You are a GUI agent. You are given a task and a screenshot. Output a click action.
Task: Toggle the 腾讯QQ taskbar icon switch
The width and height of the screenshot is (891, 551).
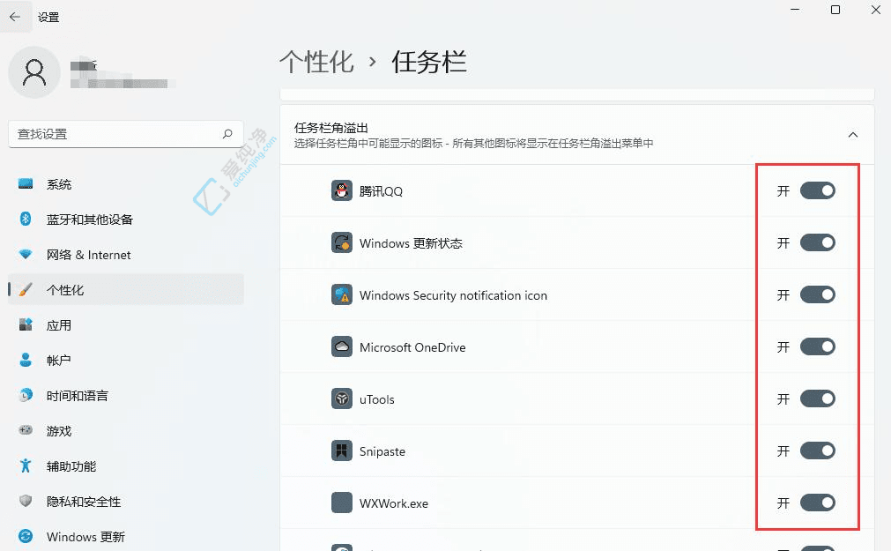[x=818, y=190]
